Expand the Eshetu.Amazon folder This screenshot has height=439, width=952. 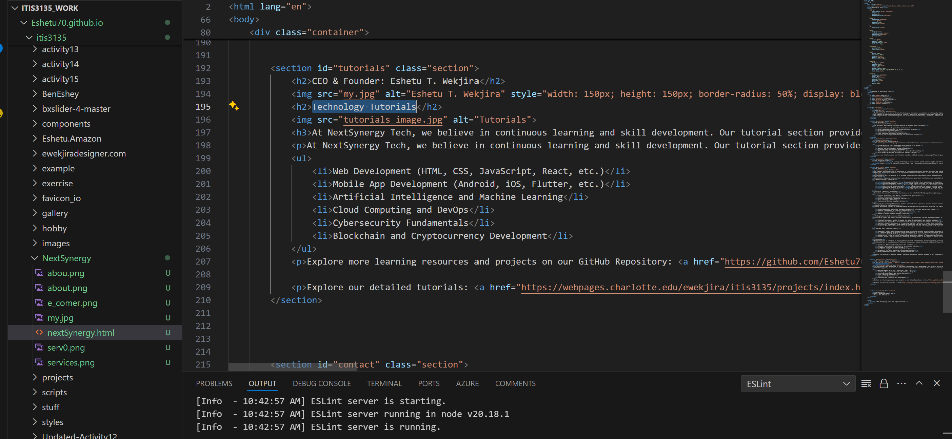(x=95, y=139)
